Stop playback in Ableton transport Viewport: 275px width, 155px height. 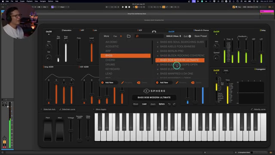coord(126,7)
